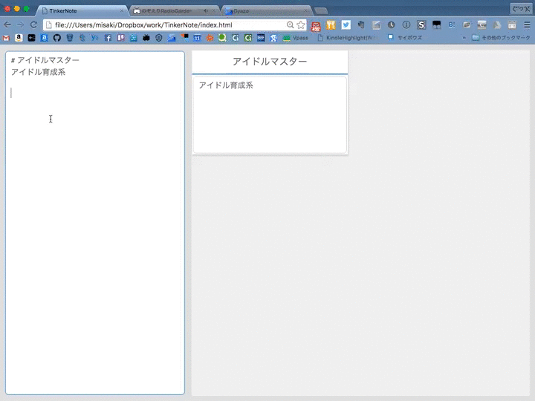Open the Chrome hamburger menu
The height and width of the screenshot is (401, 535).
tap(527, 25)
